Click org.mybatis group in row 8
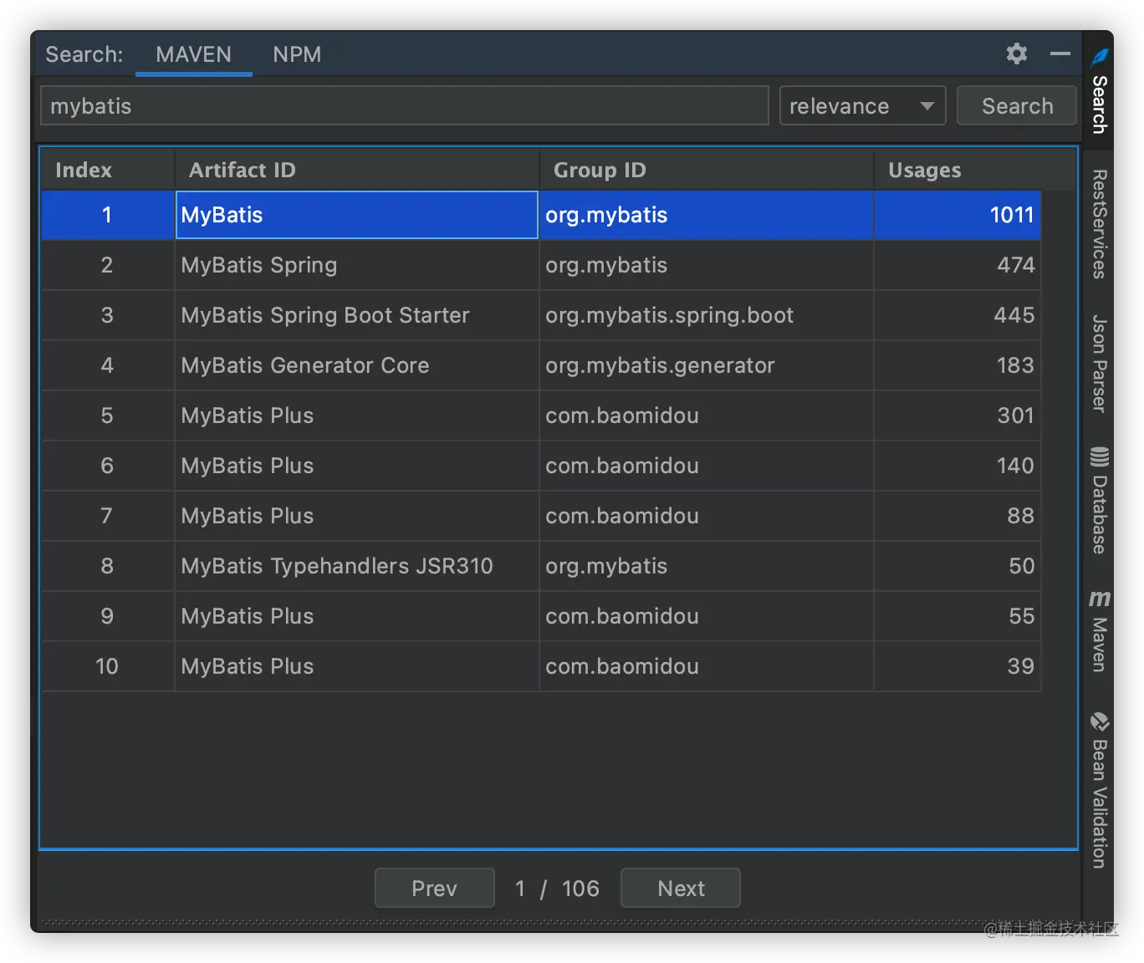The width and height of the screenshot is (1144, 963). [x=707, y=566]
